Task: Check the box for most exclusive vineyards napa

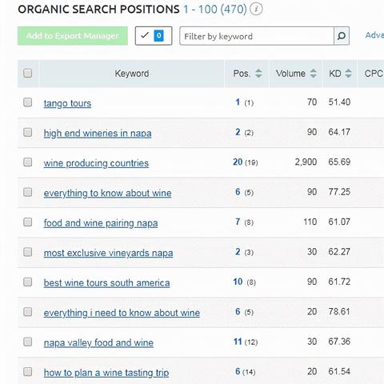Action: pos(27,252)
